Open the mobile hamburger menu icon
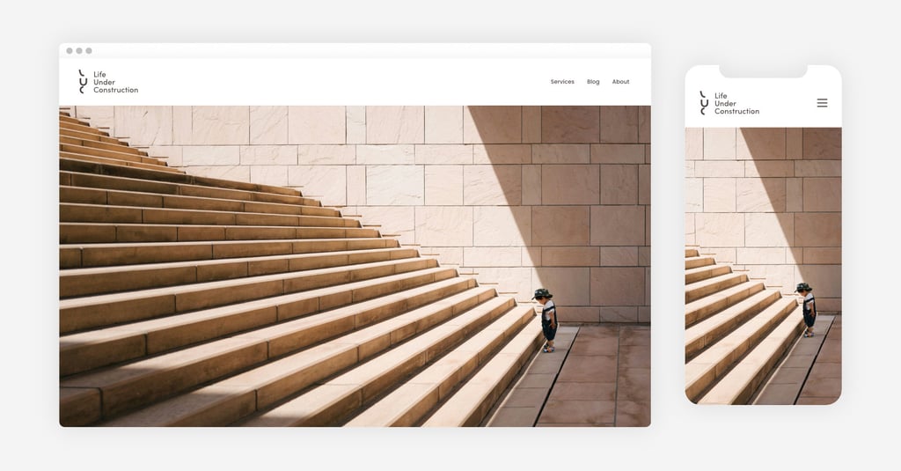This screenshot has width=901, height=471. coord(823,103)
